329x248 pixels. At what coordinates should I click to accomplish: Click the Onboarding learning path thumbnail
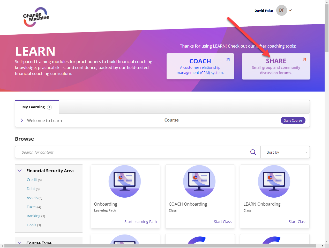coord(125,181)
